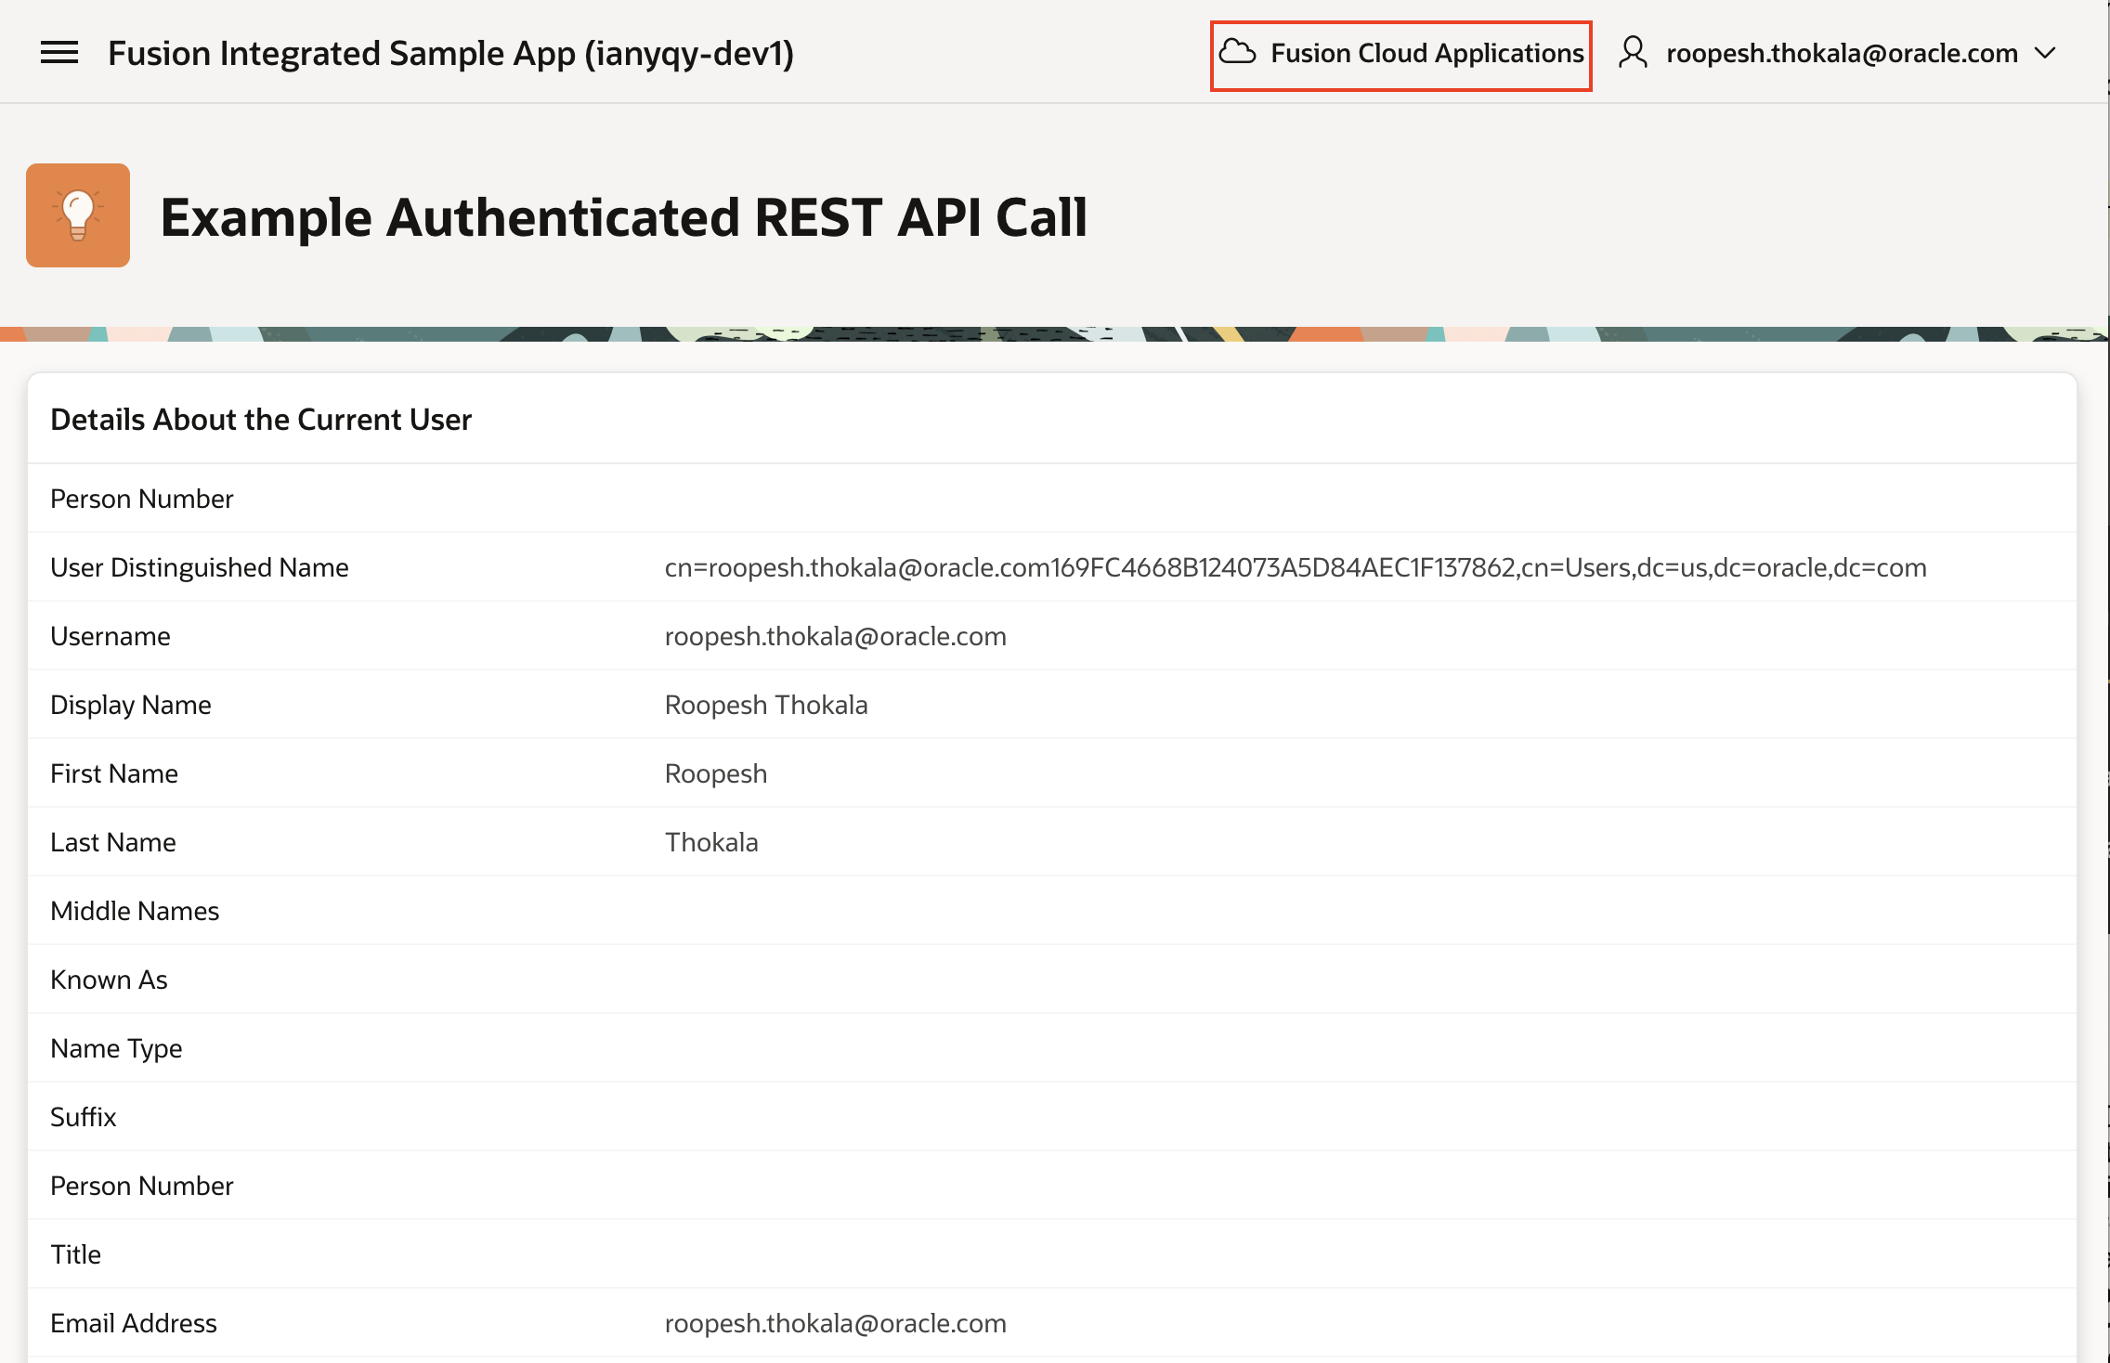Click the cloud icon in header

coord(1237,52)
